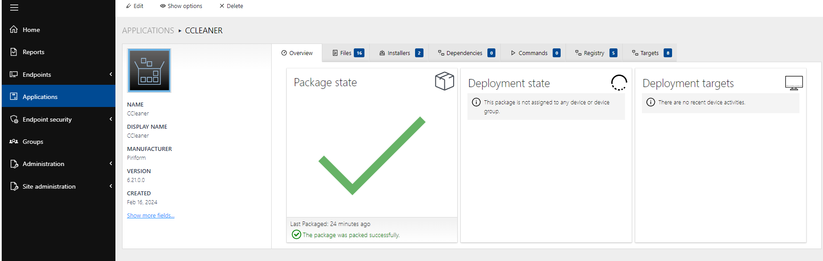Image resolution: width=823 pixels, height=261 pixels.
Task: Select the Registry tab
Action: click(595, 53)
